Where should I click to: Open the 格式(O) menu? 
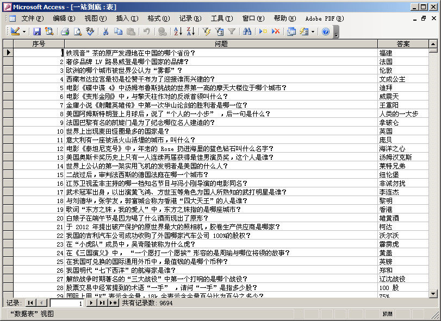(x=159, y=18)
